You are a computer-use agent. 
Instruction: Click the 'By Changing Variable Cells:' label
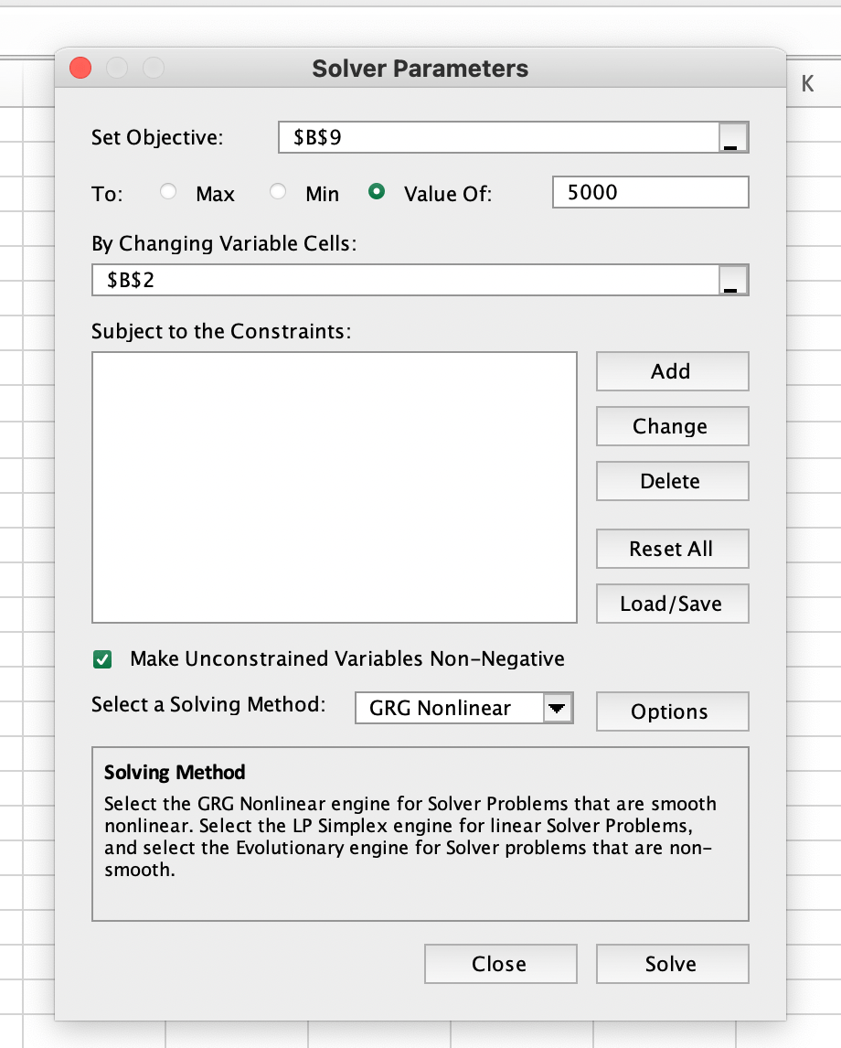point(224,244)
